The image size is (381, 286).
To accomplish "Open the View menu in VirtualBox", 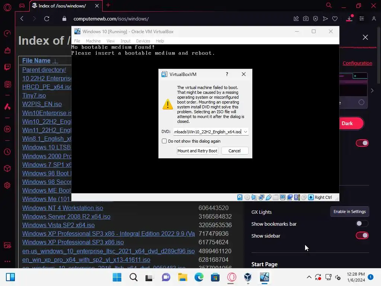I will click(x=111, y=41).
